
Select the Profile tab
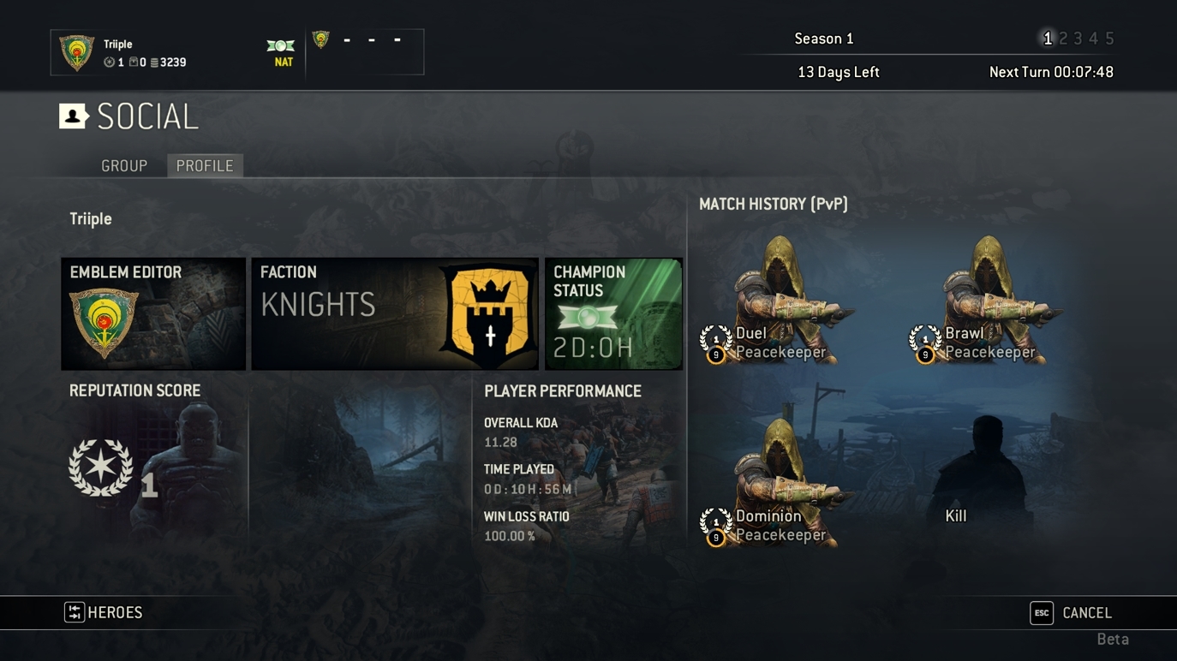click(205, 166)
